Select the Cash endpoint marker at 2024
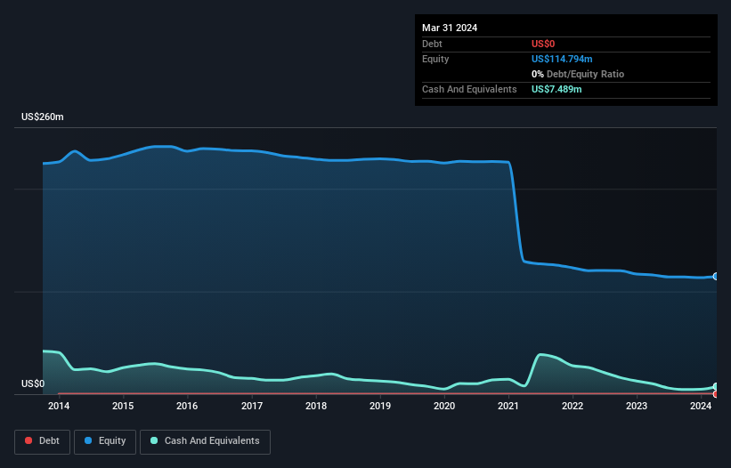The height and width of the screenshot is (468, 731). pyautogui.click(x=716, y=386)
